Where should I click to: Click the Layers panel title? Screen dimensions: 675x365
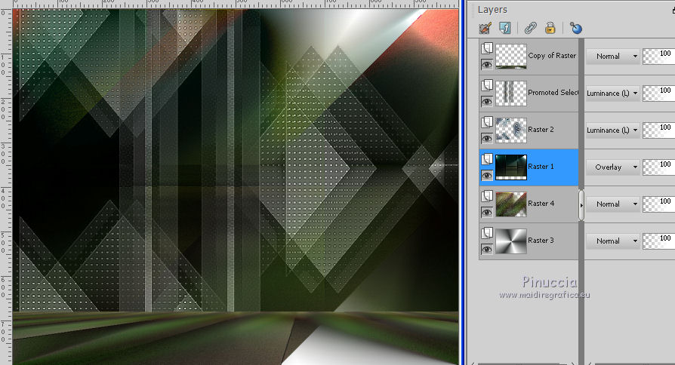pyautogui.click(x=492, y=10)
